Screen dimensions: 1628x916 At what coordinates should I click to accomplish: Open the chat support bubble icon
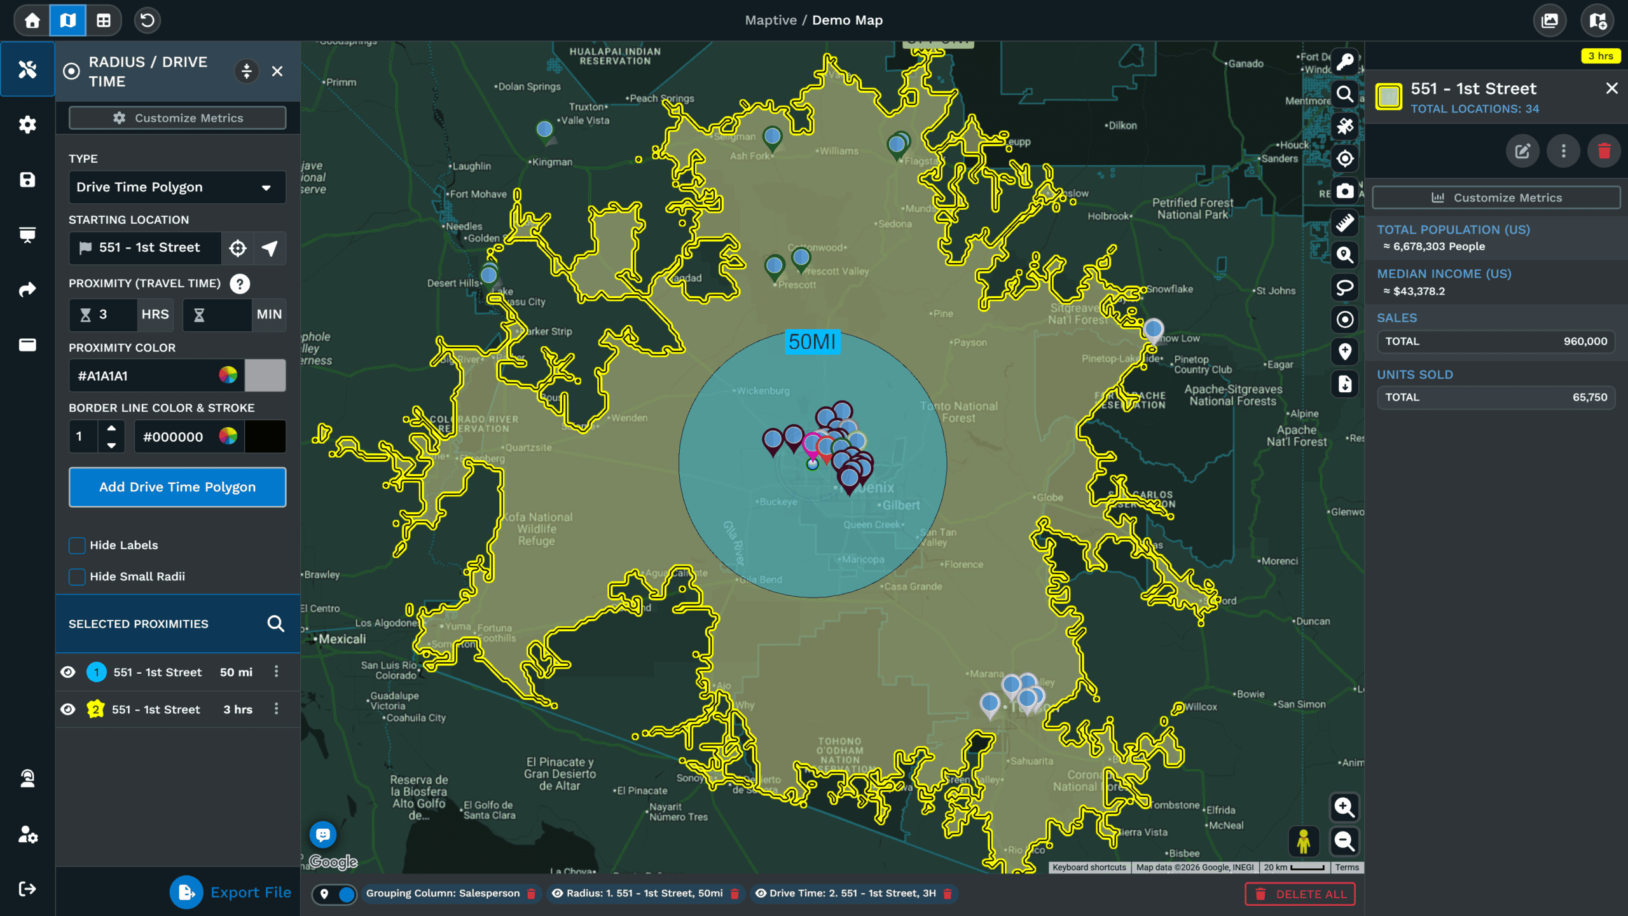coord(323,834)
